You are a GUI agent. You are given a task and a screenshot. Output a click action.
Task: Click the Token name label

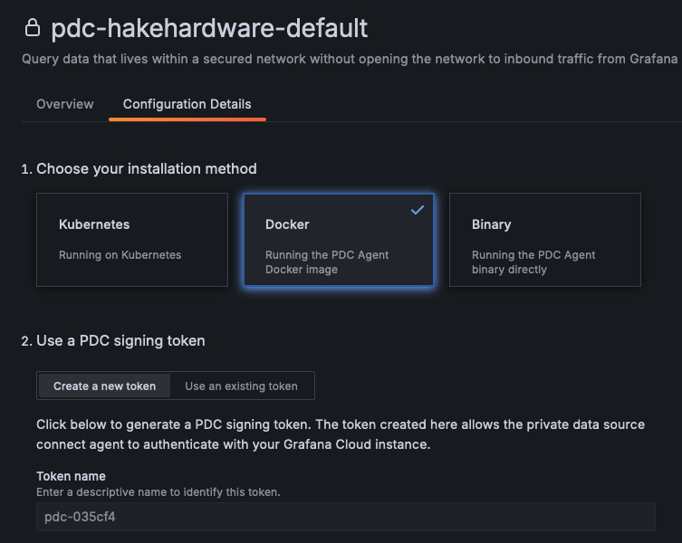tap(71, 476)
